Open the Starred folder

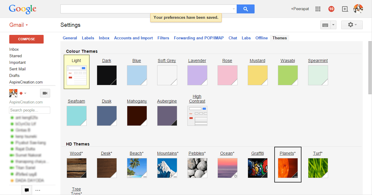[x=16, y=56]
